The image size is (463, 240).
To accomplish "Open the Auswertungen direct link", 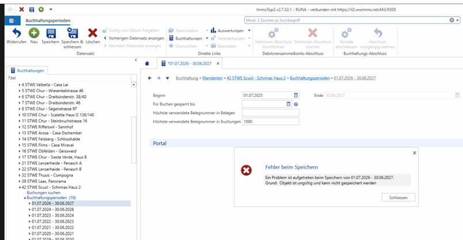I will [x=227, y=31].
